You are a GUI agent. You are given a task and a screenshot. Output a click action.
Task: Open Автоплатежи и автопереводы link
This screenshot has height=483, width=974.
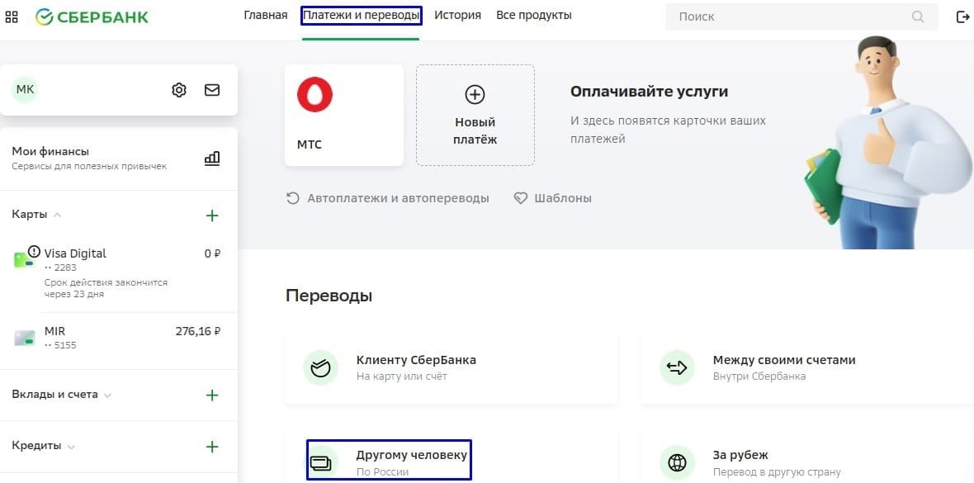[x=388, y=198]
